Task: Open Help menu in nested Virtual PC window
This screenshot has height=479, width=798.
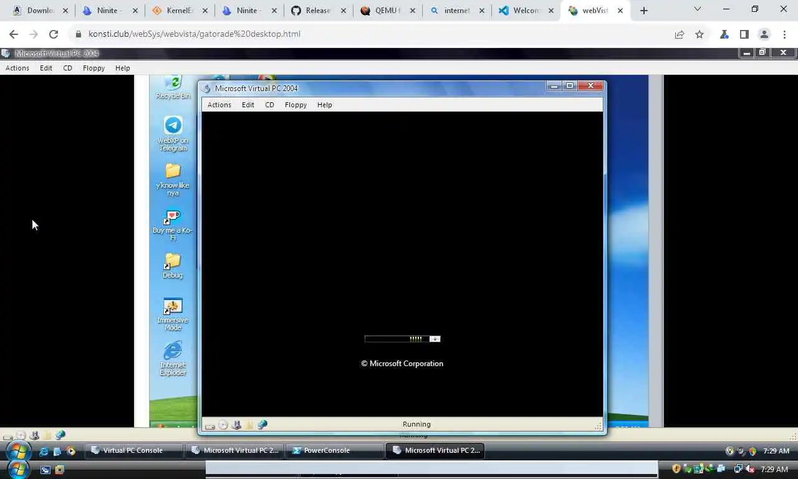Action: coord(324,105)
